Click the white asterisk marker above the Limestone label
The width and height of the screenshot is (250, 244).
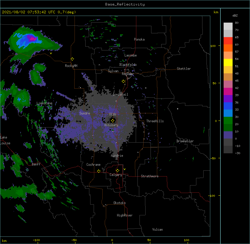(x=44, y=100)
